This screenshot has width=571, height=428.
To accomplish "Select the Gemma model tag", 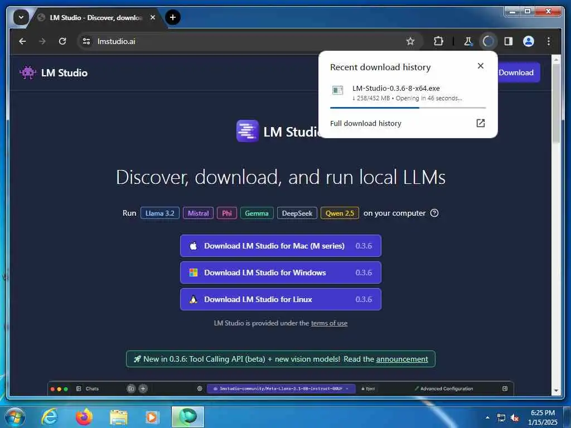I will tap(257, 213).
